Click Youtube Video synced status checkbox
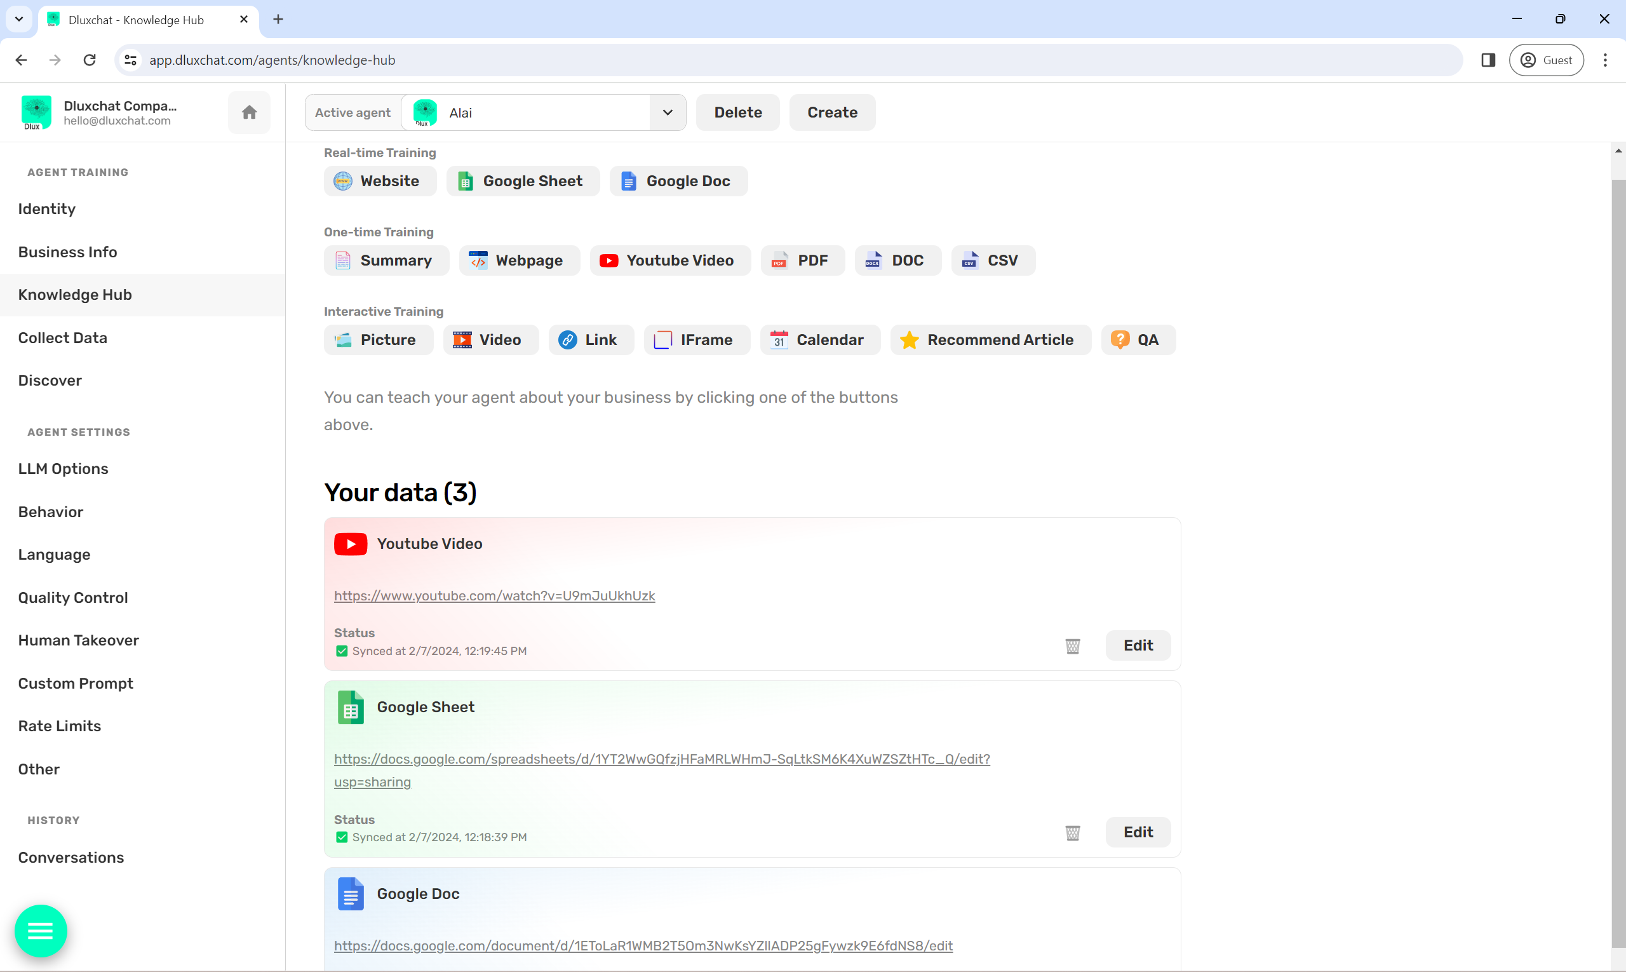1626x972 pixels. [342, 651]
